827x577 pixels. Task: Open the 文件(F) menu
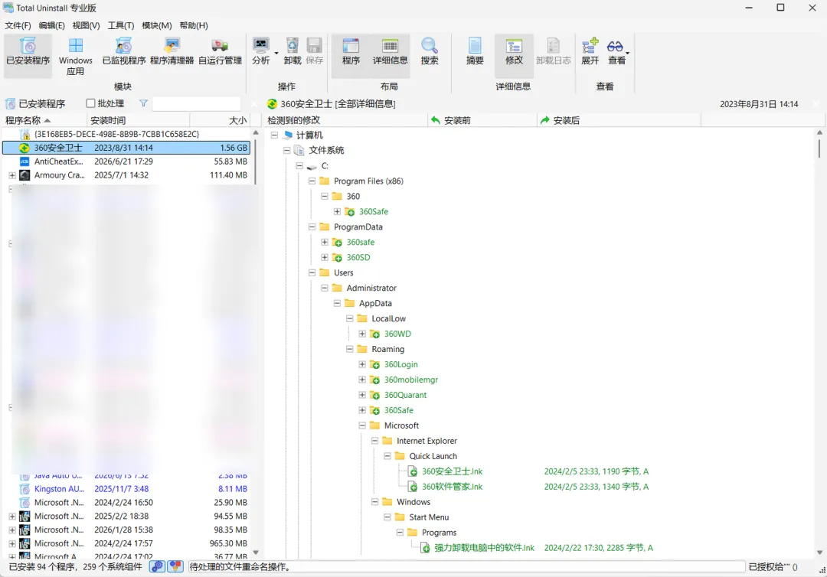pos(18,25)
